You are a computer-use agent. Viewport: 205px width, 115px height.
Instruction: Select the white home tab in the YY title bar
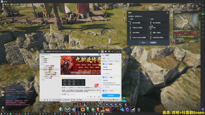(x=102, y=51)
